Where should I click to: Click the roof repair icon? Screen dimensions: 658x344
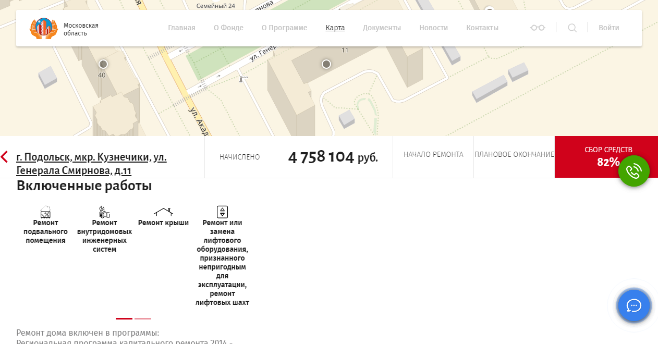point(163,212)
